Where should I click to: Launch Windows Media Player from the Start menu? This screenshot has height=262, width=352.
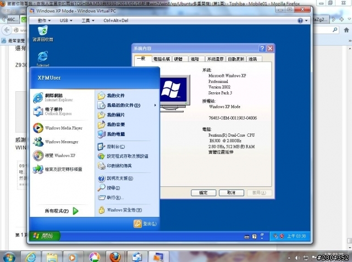pos(58,128)
